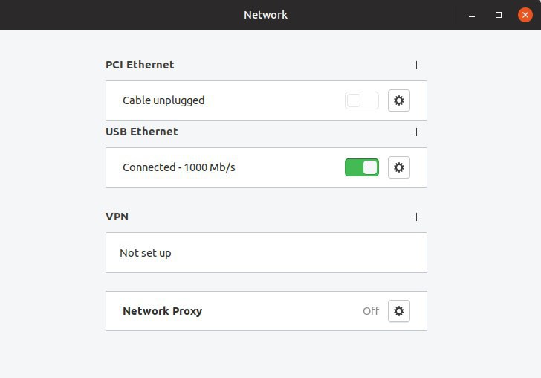This screenshot has height=378, width=541.
Task: Click the Network Proxy label
Action: point(163,311)
